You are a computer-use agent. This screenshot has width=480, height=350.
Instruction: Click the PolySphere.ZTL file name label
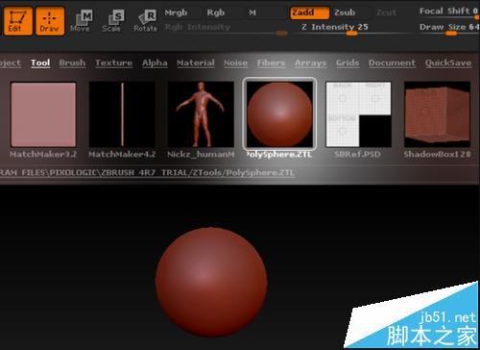click(279, 155)
